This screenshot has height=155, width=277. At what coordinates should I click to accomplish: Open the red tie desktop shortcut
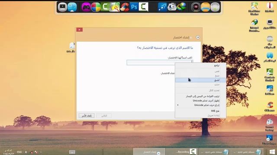click(x=270, y=7)
